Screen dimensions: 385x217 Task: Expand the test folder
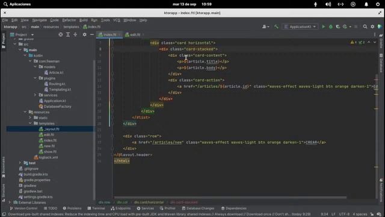(20, 163)
